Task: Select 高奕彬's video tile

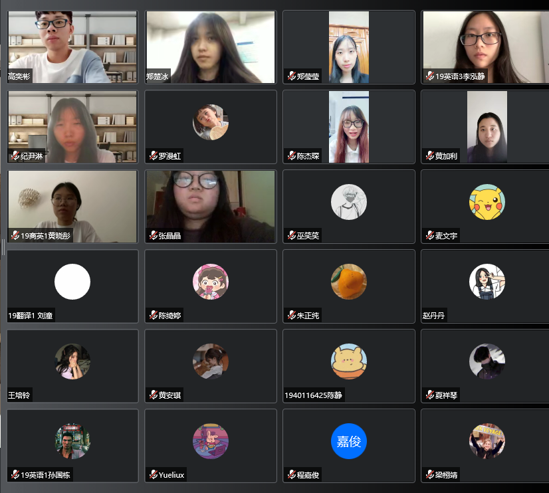Action: 72,47
